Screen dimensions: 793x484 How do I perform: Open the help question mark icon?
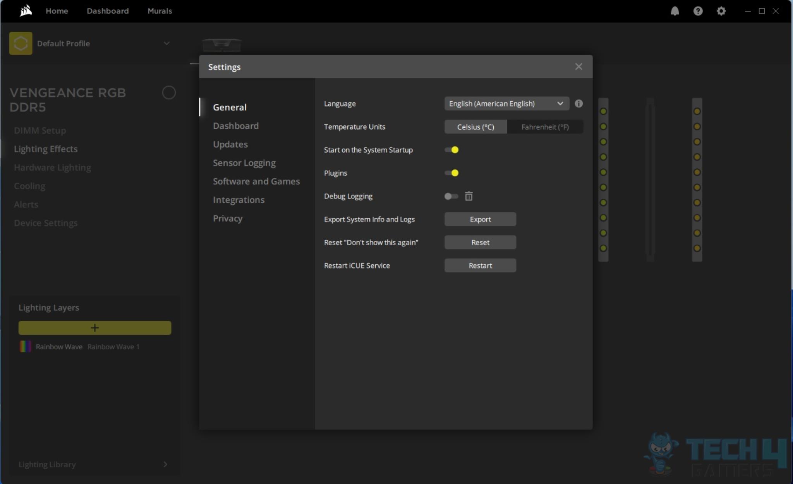[x=698, y=11]
